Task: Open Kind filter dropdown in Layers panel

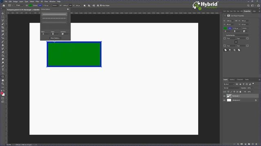Action: coord(229,84)
